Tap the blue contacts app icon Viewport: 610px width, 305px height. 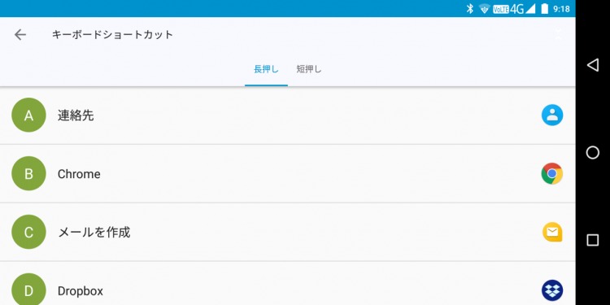(552, 115)
